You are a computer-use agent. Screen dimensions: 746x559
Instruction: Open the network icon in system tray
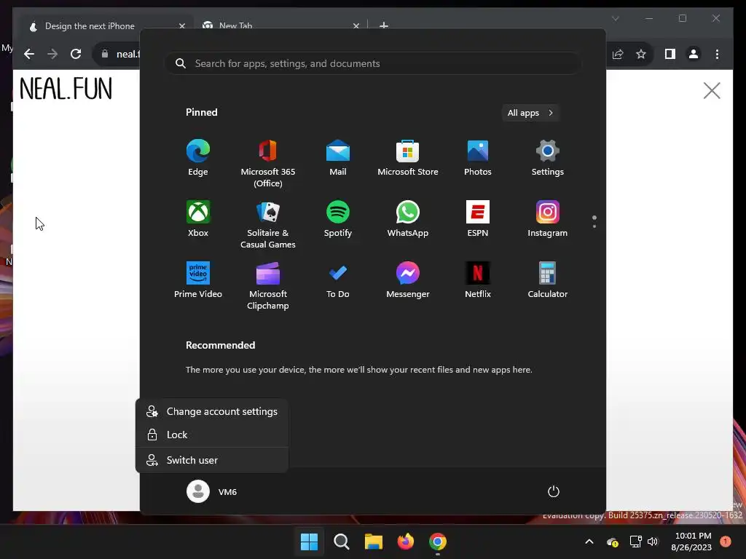pyautogui.click(x=635, y=542)
